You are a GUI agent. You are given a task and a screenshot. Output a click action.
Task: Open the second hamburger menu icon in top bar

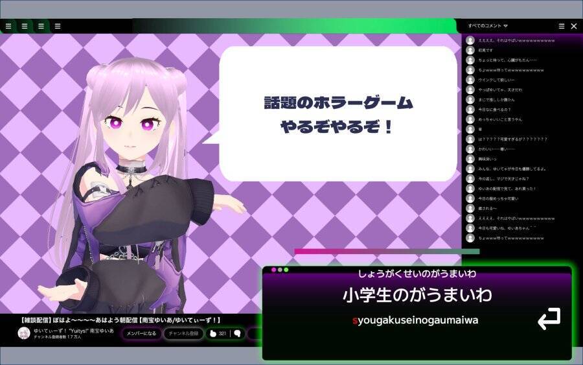pos(25,27)
